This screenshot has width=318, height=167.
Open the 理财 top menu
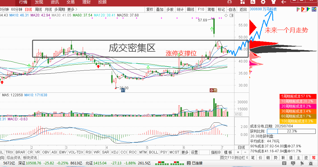87,2
